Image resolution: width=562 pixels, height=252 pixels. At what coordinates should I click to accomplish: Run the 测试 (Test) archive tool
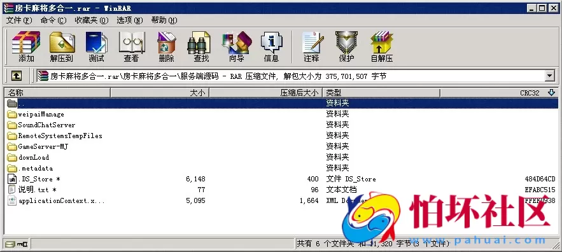(96, 46)
